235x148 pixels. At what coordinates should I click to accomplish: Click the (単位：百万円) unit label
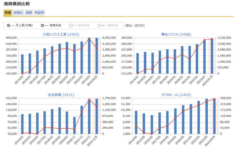[135, 25]
